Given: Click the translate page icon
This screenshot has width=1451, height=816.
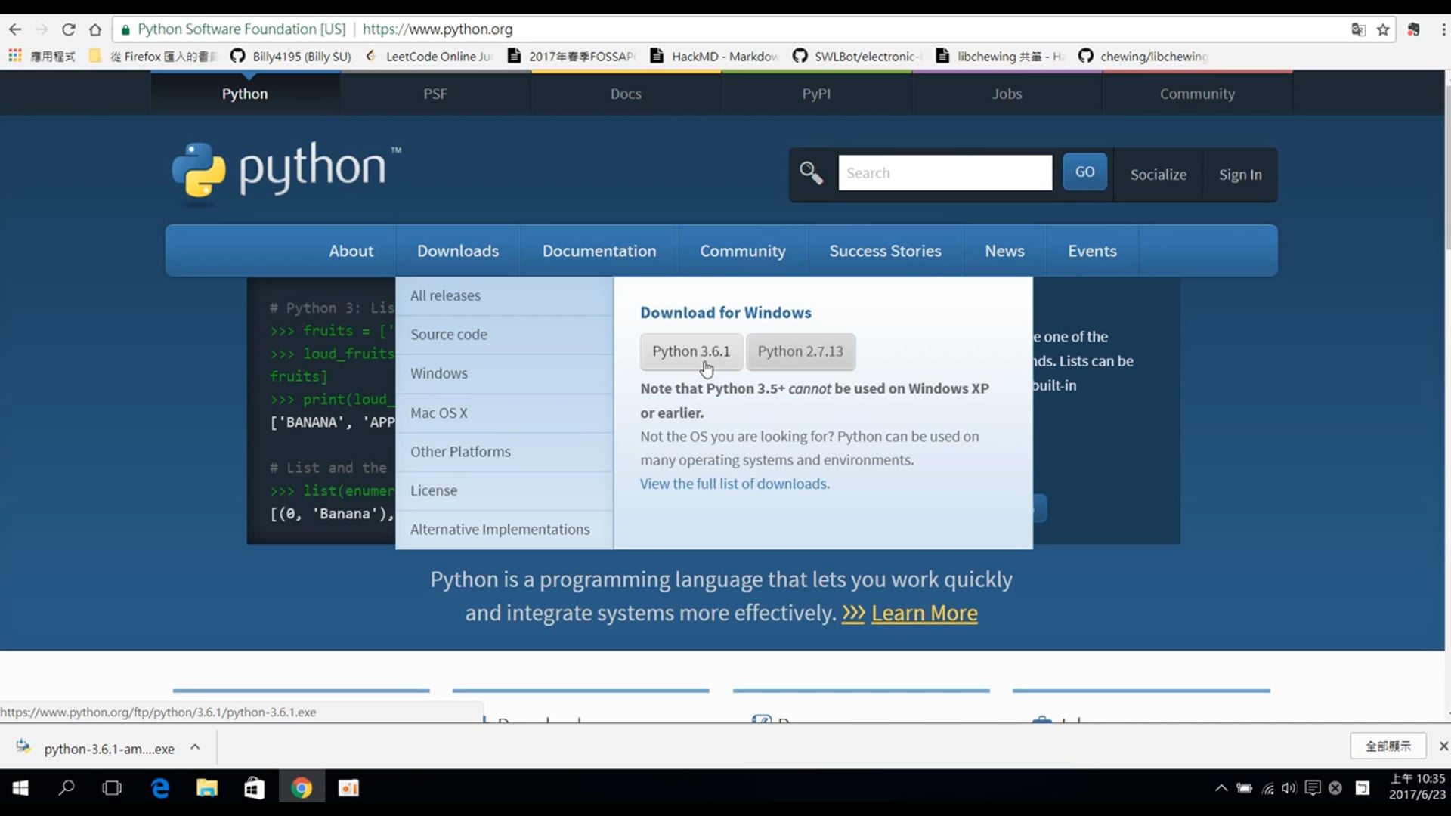Looking at the screenshot, I should (1358, 29).
